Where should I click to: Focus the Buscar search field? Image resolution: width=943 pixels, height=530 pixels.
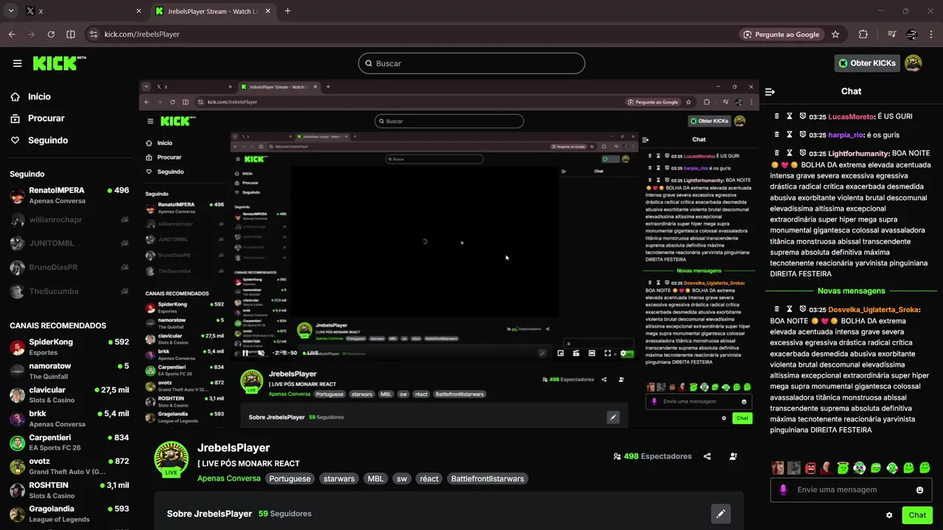tap(471, 63)
